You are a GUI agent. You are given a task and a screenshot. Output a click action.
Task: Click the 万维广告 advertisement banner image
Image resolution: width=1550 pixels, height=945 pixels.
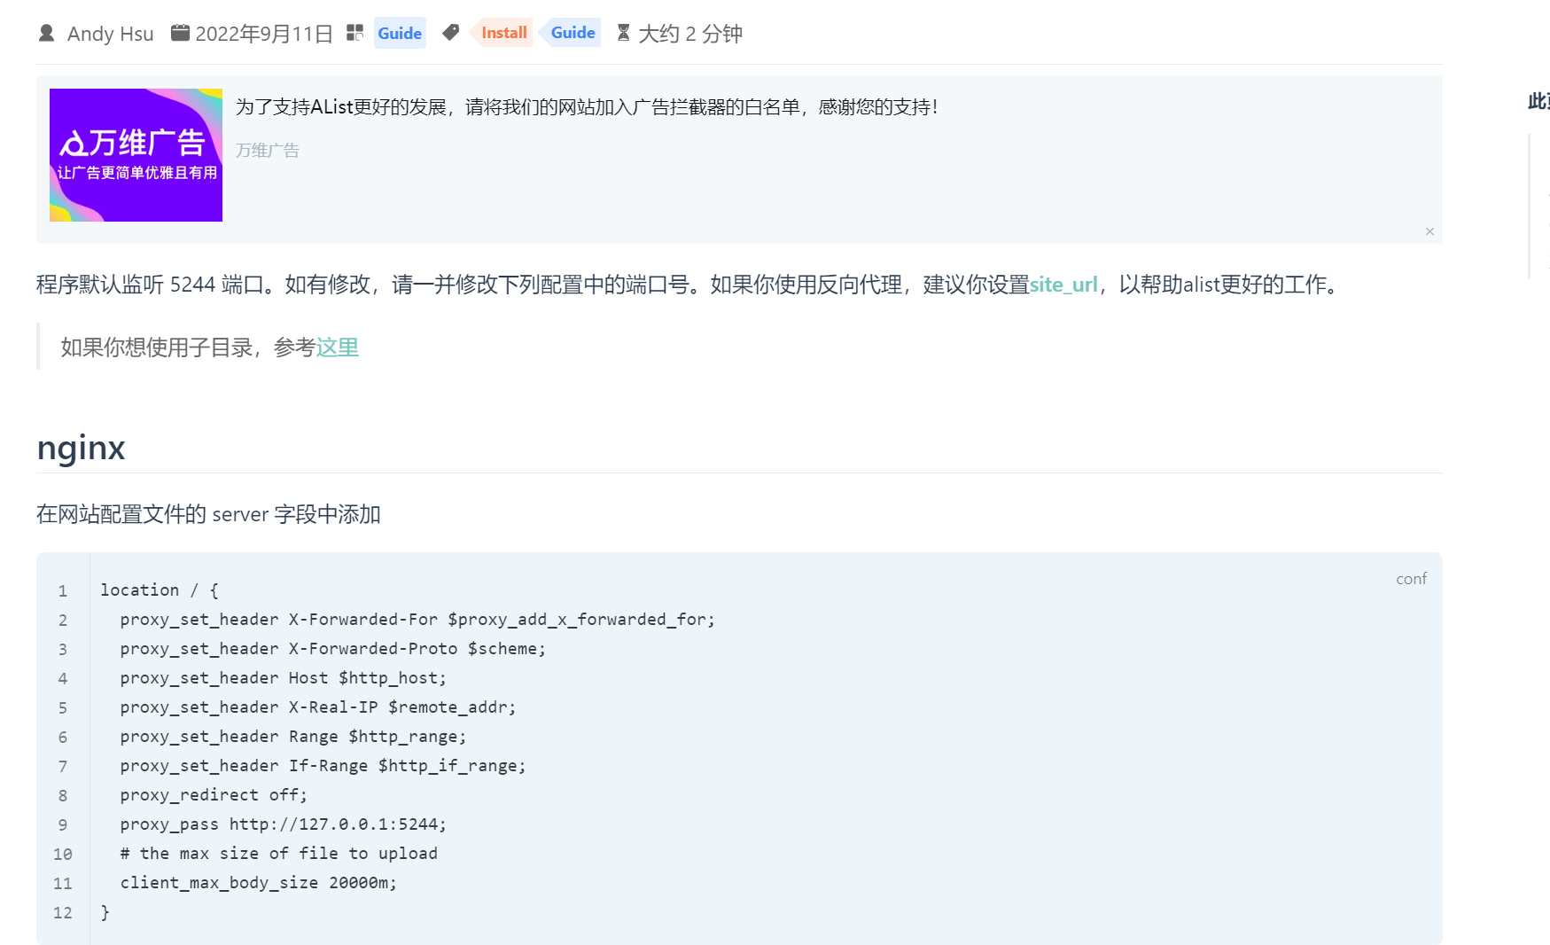point(135,154)
